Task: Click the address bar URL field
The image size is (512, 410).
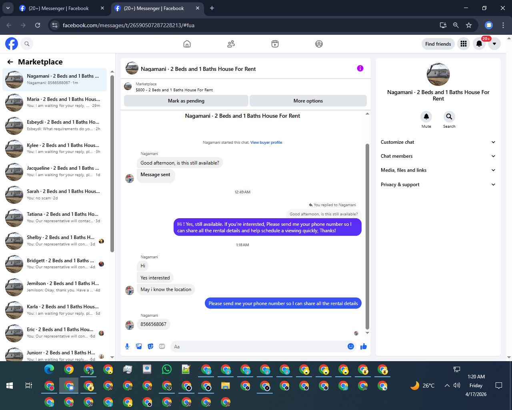Action: coord(248,25)
